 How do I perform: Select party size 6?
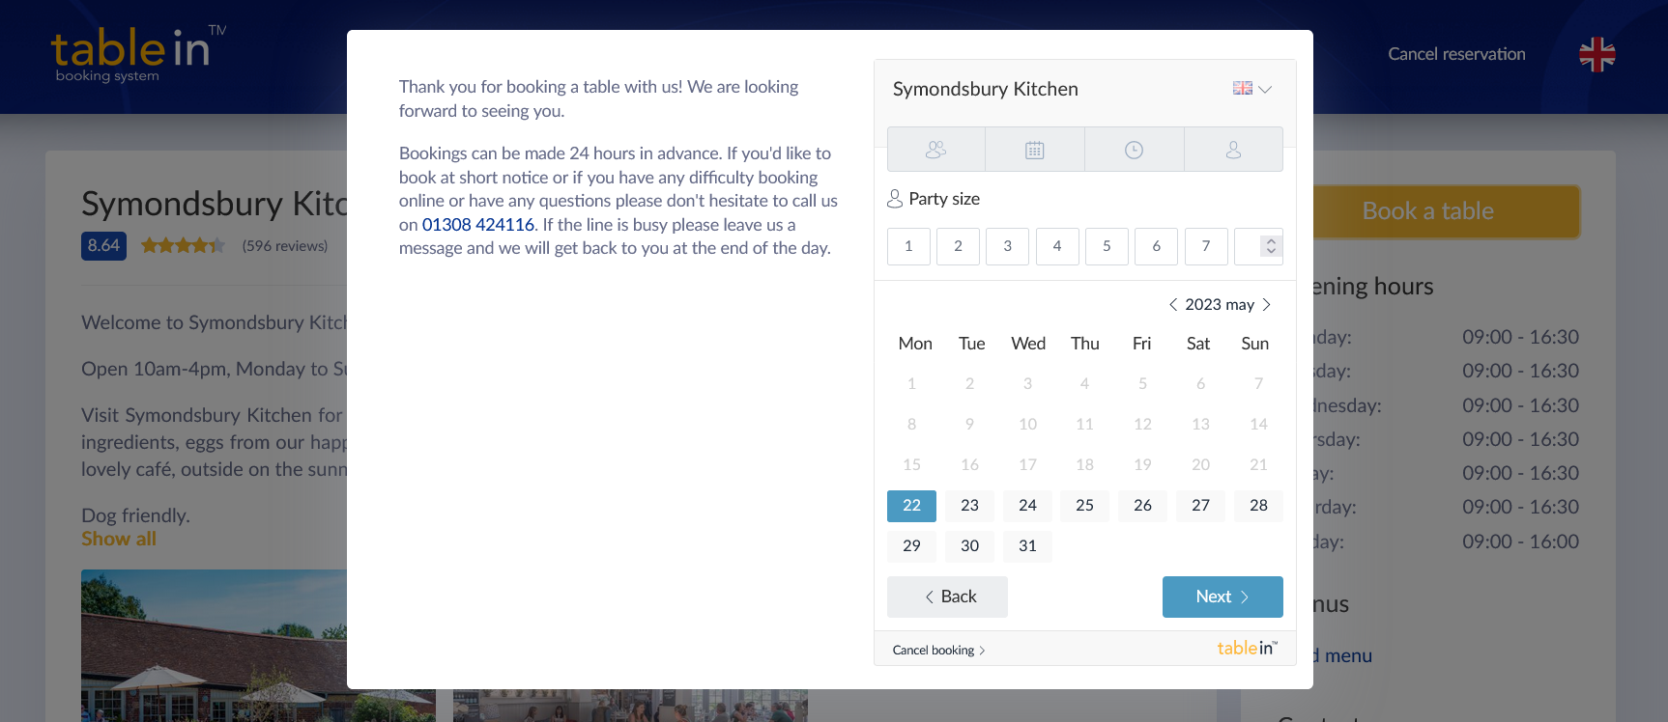click(1156, 246)
